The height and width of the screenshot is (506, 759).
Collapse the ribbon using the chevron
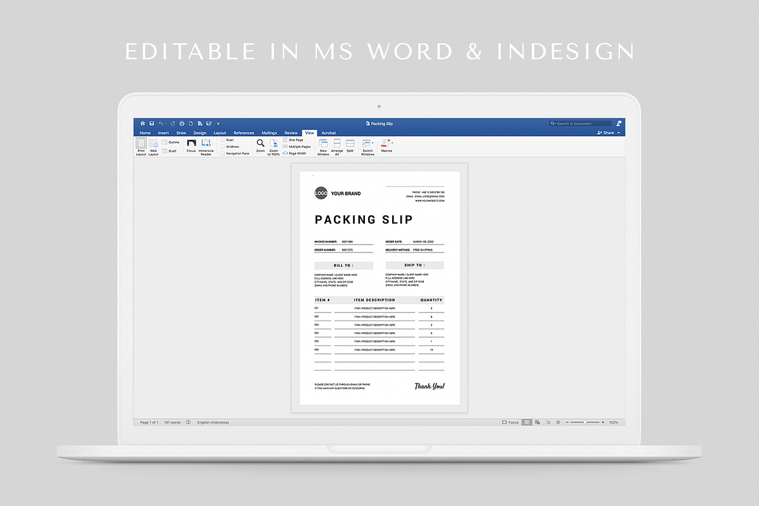coord(619,133)
